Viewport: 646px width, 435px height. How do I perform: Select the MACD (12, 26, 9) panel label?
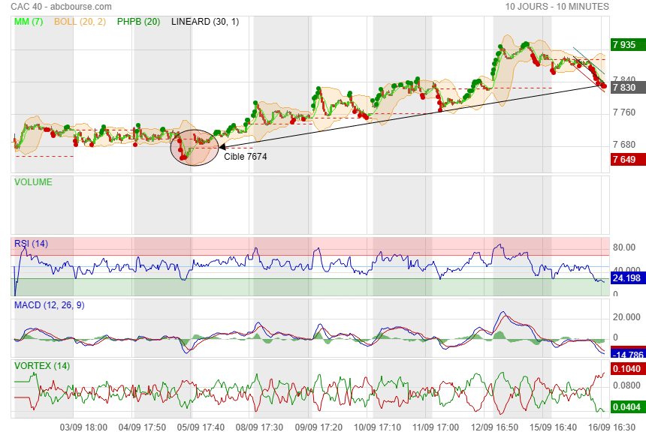[x=50, y=304]
